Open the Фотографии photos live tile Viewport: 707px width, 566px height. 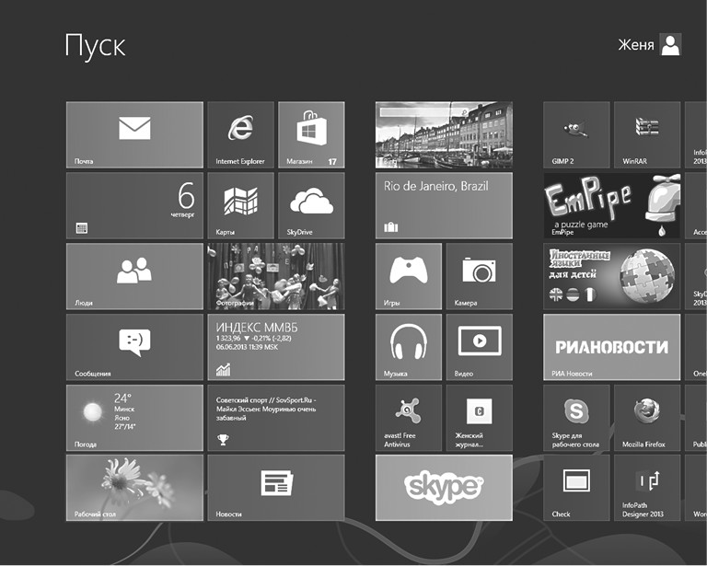point(276,276)
